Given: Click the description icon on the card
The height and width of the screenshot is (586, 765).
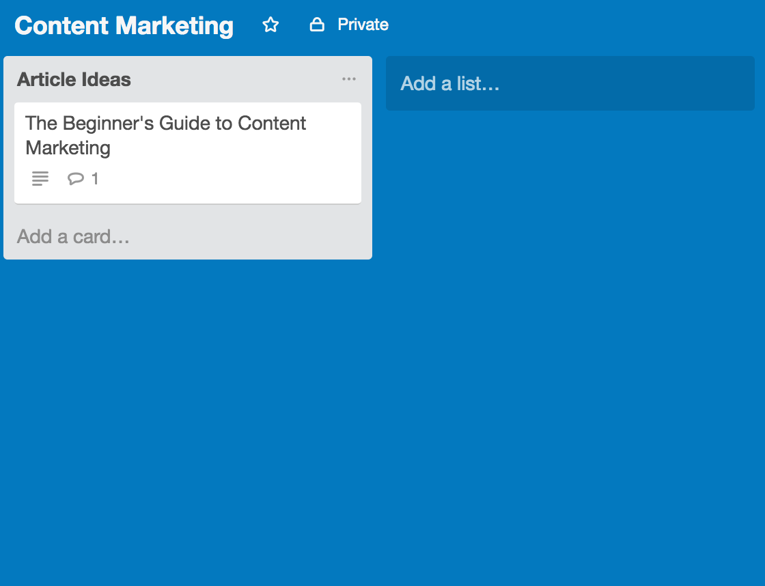Looking at the screenshot, I should click(x=40, y=178).
